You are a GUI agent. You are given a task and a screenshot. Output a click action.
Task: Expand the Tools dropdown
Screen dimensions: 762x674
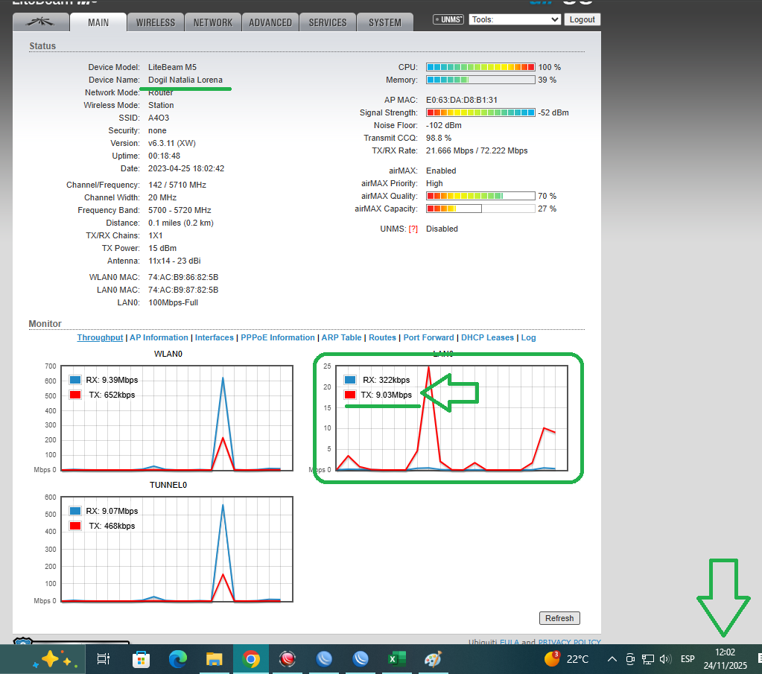(x=514, y=20)
